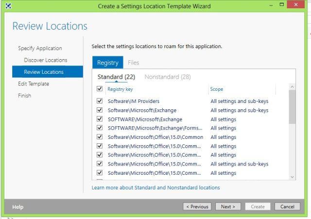Screen dimensions: 311x219
Task: Click the Next > button
Action: tap(228, 206)
